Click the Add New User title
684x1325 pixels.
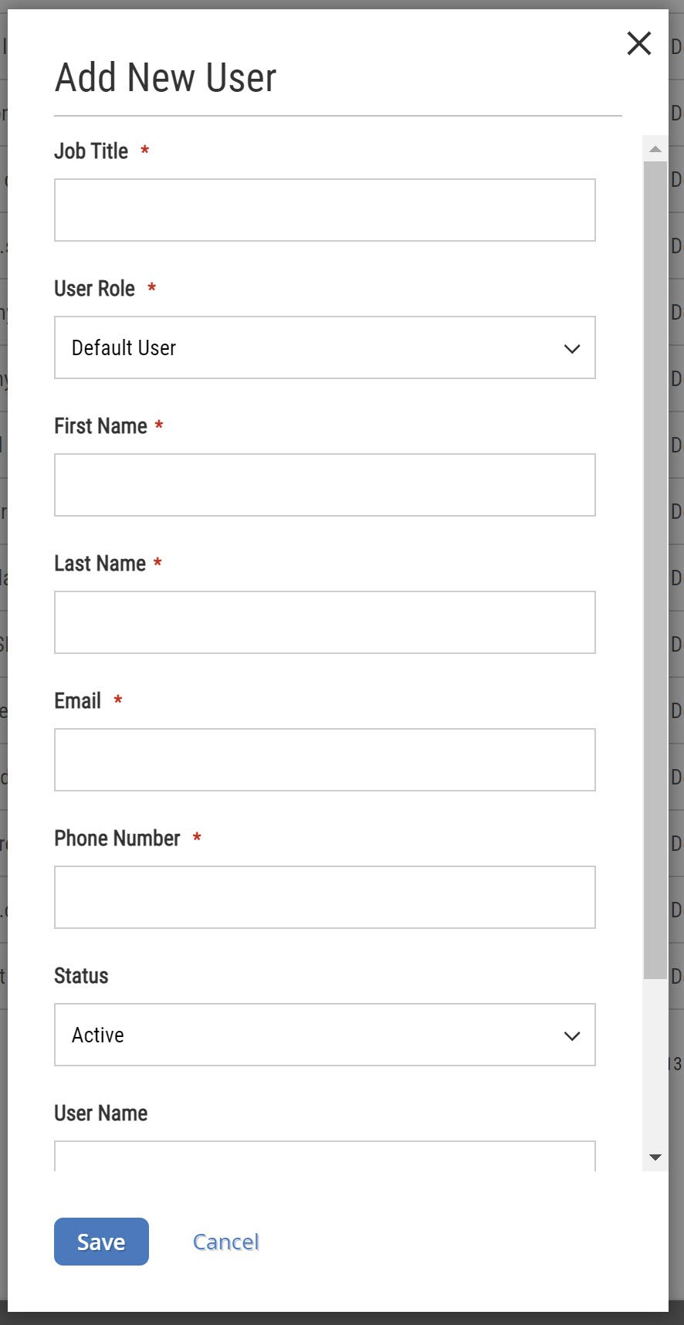click(x=164, y=76)
